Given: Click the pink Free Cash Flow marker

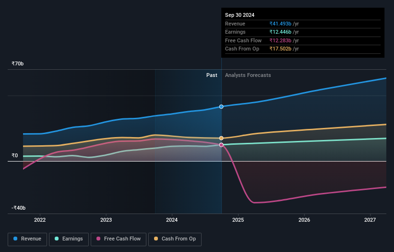Looking at the screenshot, I should click(221, 145).
